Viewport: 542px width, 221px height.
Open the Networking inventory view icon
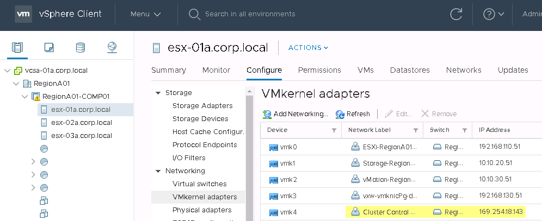click(x=112, y=48)
